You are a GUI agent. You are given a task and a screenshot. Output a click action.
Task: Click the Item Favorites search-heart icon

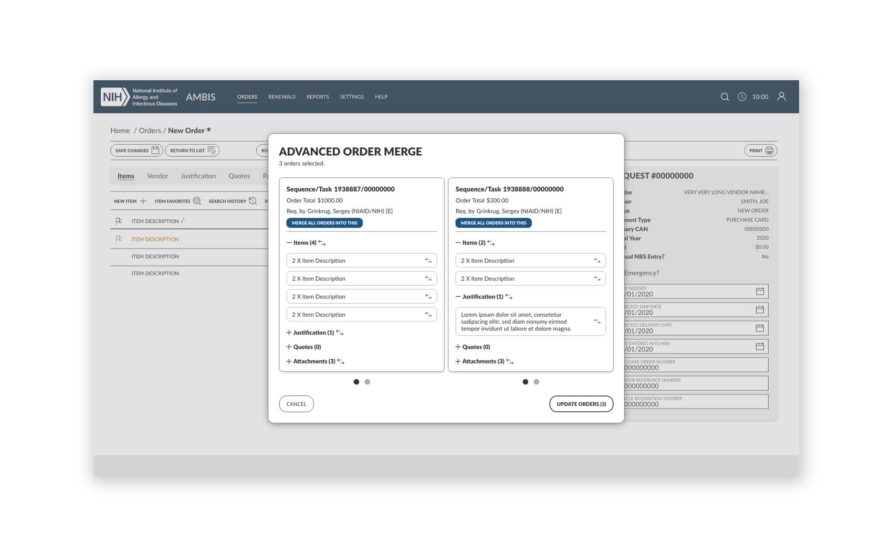[197, 201]
